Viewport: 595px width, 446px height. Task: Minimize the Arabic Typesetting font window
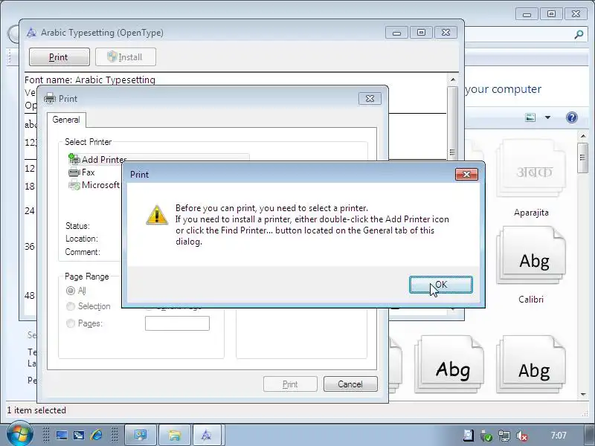point(396,33)
